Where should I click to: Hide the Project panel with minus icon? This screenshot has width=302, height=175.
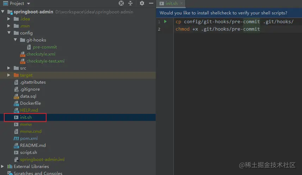click(x=151, y=3)
